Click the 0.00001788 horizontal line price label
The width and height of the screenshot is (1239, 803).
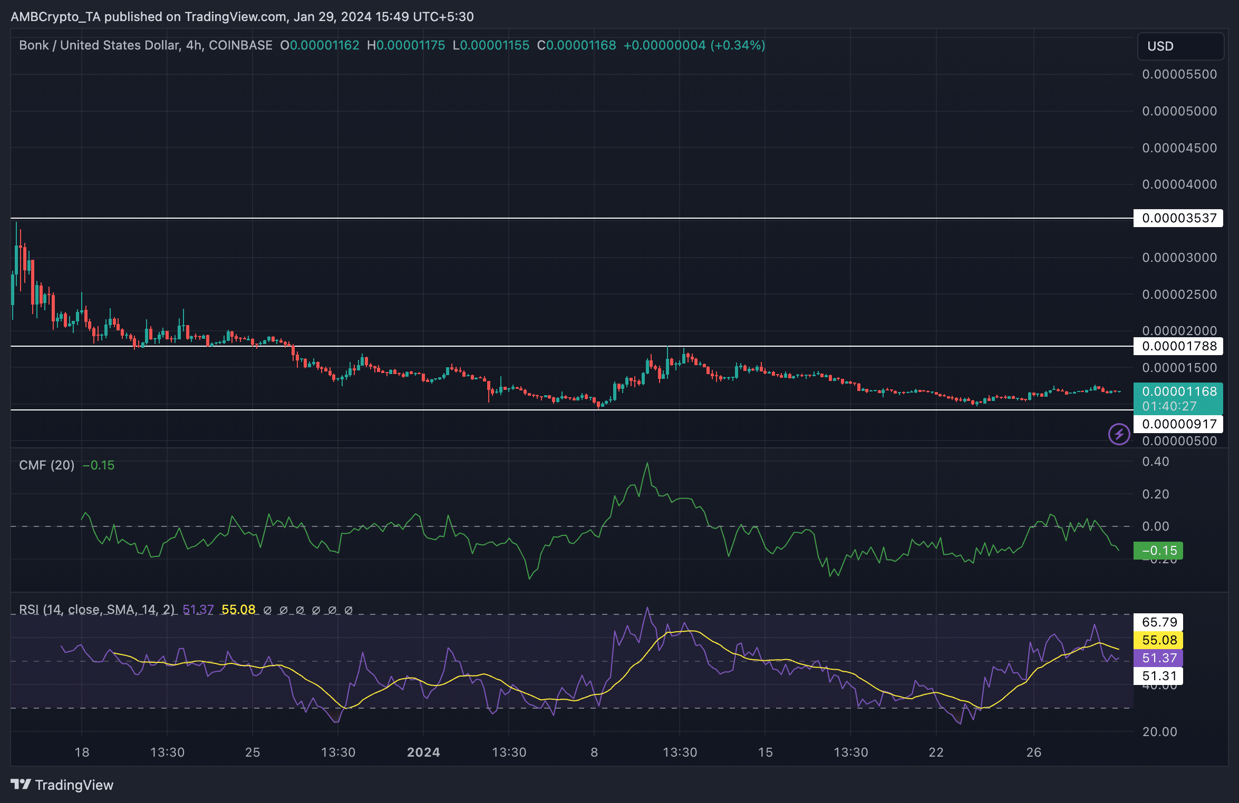(x=1178, y=346)
